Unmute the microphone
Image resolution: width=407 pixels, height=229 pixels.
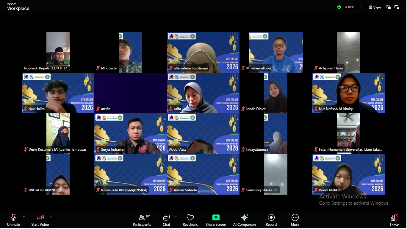click(13, 220)
